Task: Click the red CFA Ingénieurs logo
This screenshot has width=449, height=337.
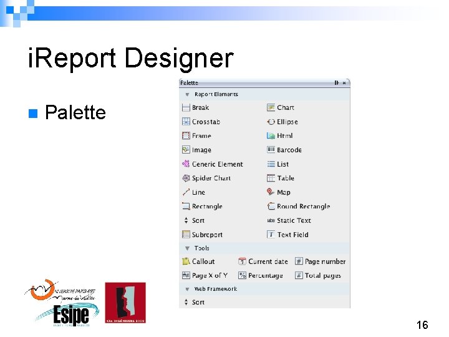Action: coord(125,303)
